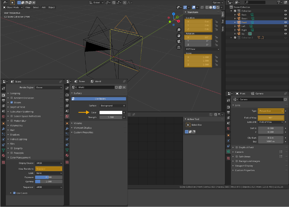This screenshot has height=207, width=289.
Task: Enable Freestyle checkbox
Action: point(12,153)
